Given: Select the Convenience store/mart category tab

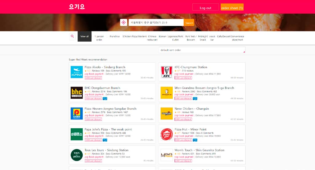Looking at the screenshot, I should (x=238, y=38).
